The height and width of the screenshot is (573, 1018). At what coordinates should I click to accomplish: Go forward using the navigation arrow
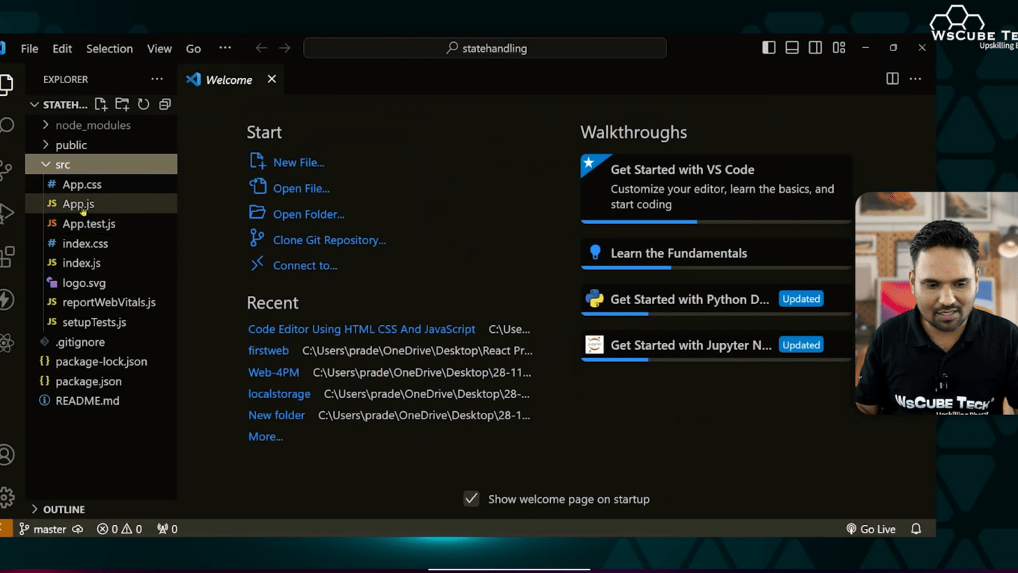click(284, 48)
